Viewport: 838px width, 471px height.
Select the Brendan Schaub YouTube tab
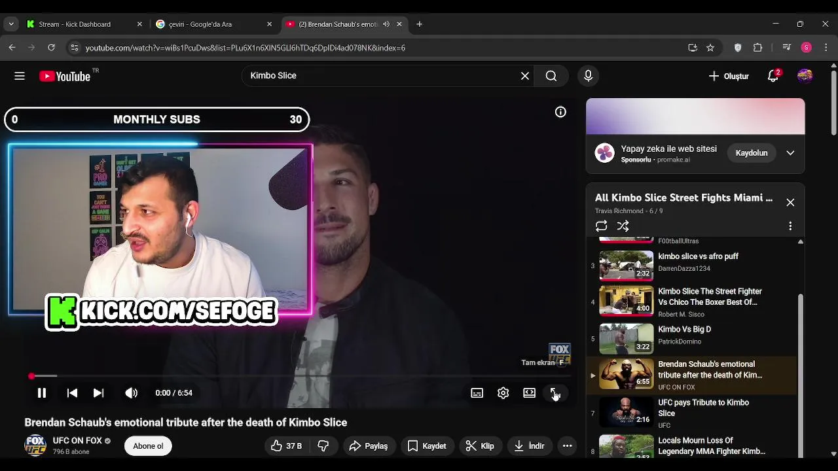tap(337, 24)
